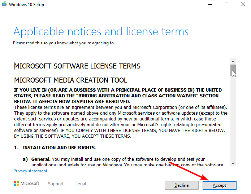Click the "Applicable notices and license terms" title
Screen dimensions: 251x194
(x=101, y=32)
